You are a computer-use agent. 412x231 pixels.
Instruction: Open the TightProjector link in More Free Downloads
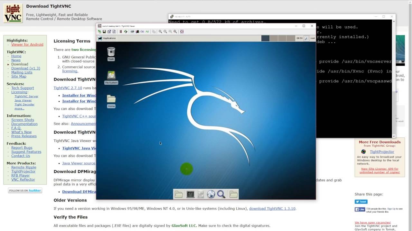click(382, 152)
